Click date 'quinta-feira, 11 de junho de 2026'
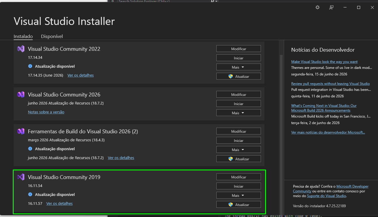The width and height of the screenshot is (378, 217). coord(317,96)
